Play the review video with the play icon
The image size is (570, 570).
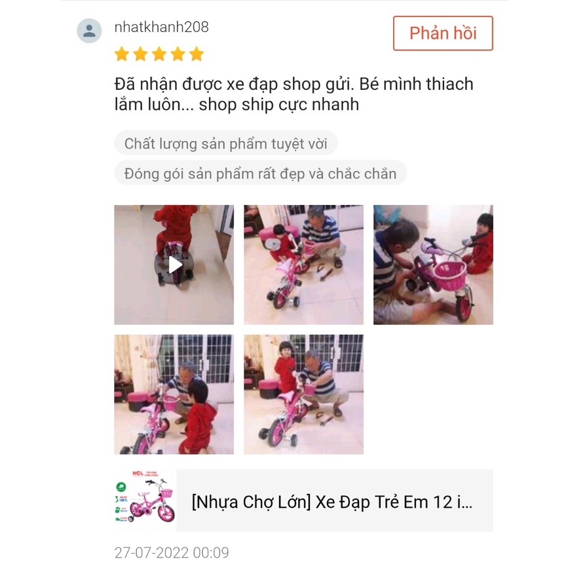[x=174, y=265]
